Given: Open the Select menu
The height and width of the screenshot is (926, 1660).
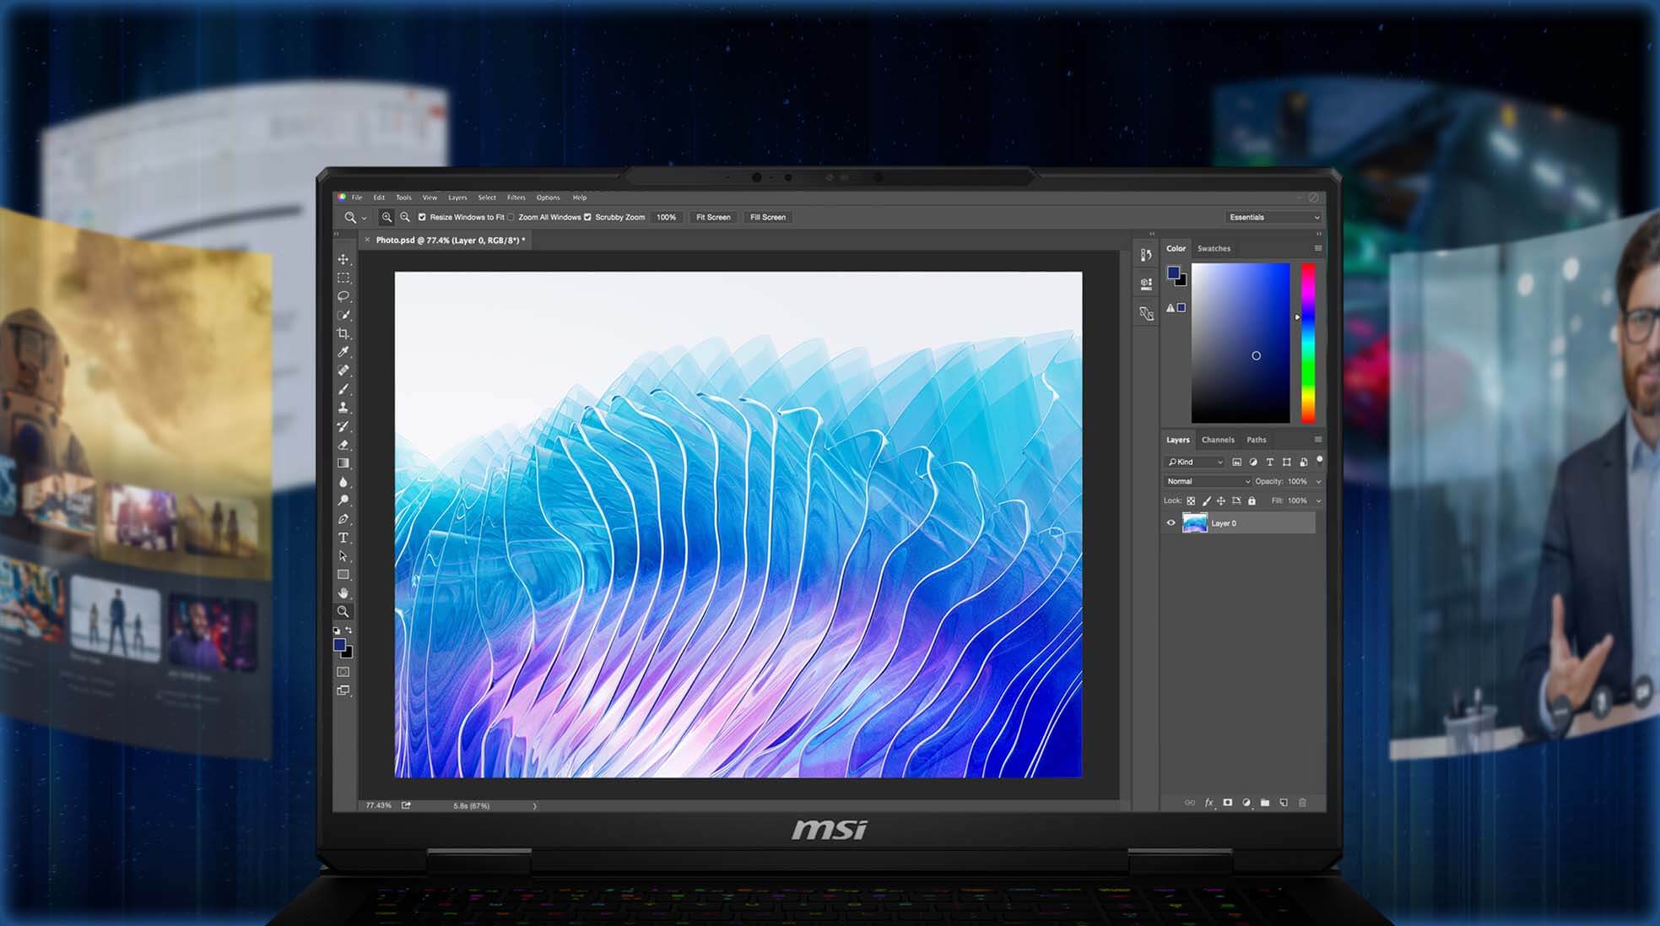Looking at the screenshot, I should click(x=487, y=198).
